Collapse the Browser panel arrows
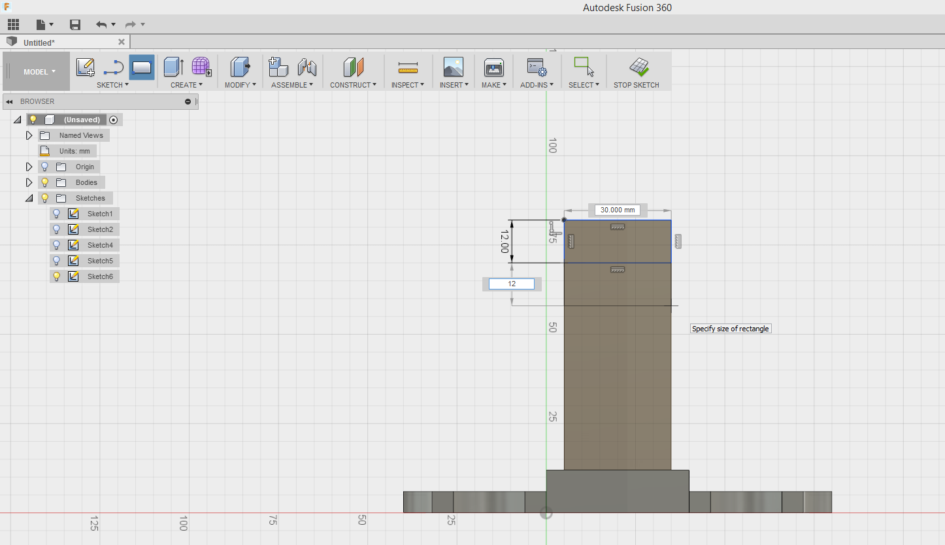 point(9,101)
